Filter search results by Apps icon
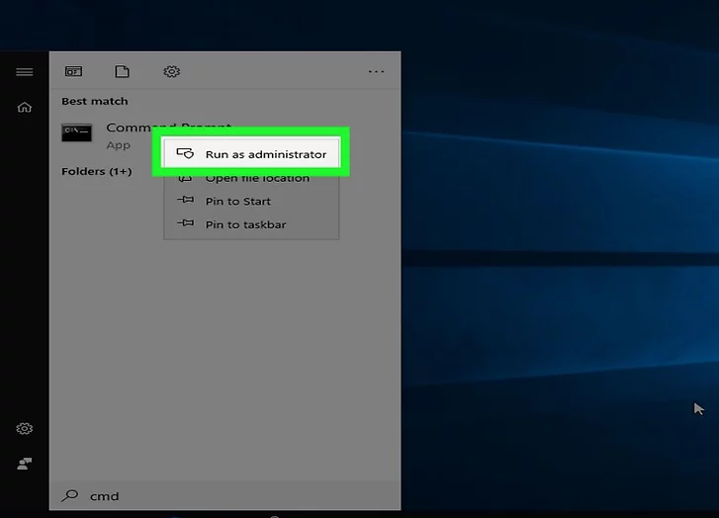The height and width of the screenshot is (518, 719). [73, 72]
